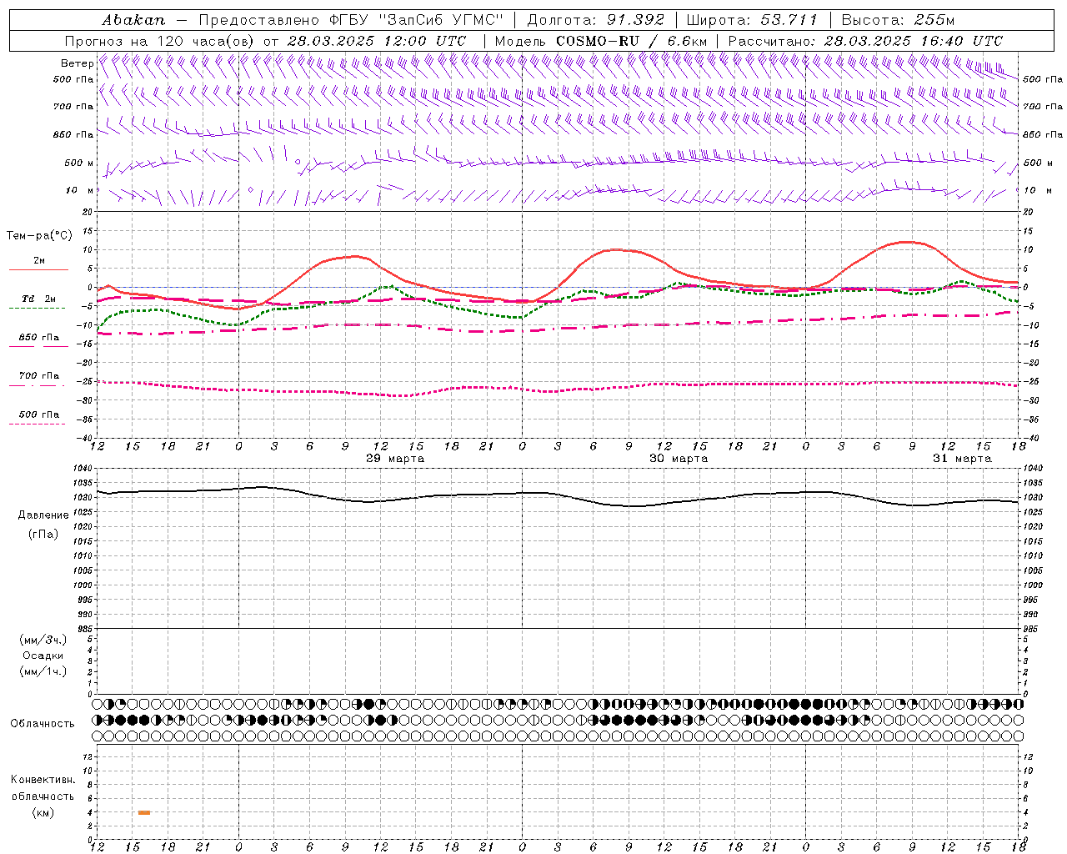Screen dimensions: 1067x854
Task: Click the 'Модель COSMO-RU / 6.6км' label
Action: (601, 41)
